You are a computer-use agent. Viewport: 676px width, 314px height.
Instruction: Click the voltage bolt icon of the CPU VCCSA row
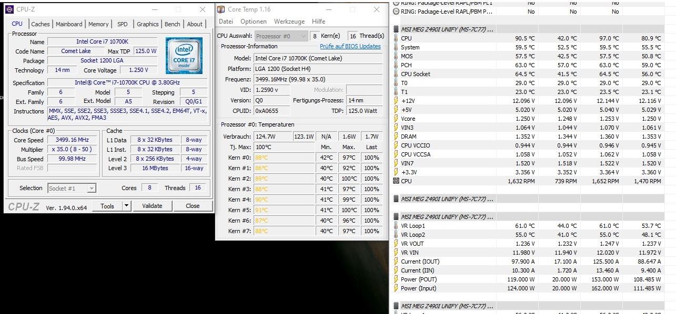[396, 154]
